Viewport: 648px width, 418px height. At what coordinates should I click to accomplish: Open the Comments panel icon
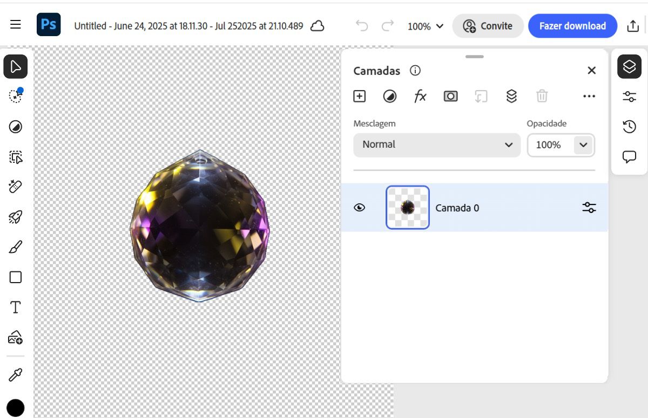tap(629, 157)
